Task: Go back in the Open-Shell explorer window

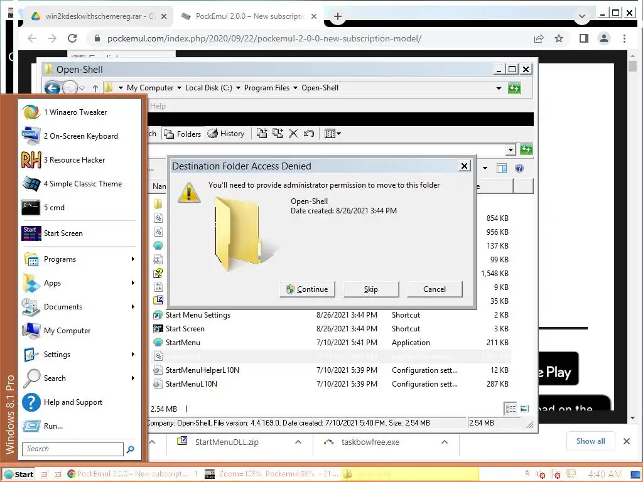Action: (x=52, y=88)
